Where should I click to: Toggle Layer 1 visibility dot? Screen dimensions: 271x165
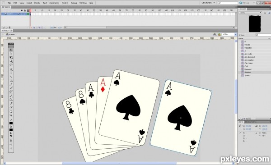22,14
